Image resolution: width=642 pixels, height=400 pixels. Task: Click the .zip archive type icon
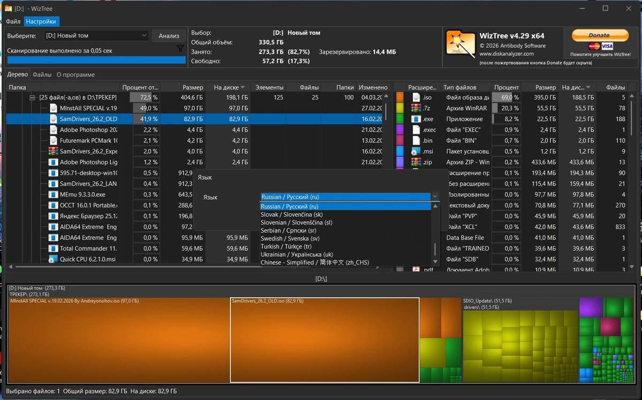point(416,162)
